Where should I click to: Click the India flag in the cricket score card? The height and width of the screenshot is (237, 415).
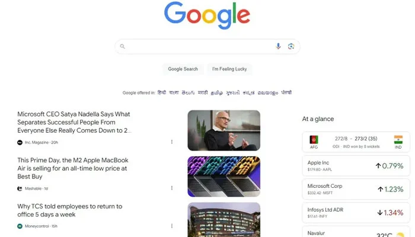[398, 140]
